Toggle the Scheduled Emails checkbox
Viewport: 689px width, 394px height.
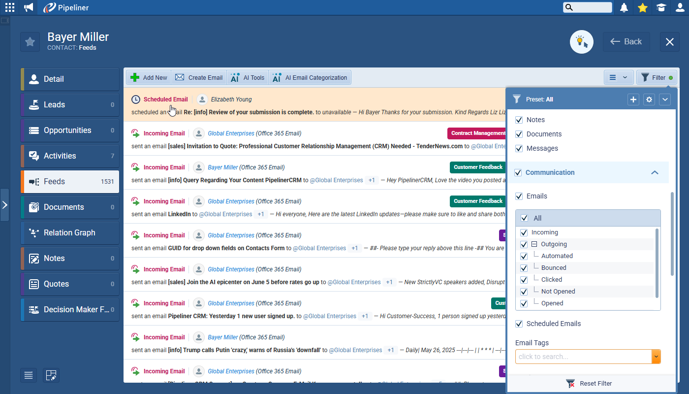519,324
